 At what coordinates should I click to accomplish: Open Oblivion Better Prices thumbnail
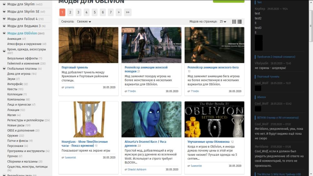point(214,119)
